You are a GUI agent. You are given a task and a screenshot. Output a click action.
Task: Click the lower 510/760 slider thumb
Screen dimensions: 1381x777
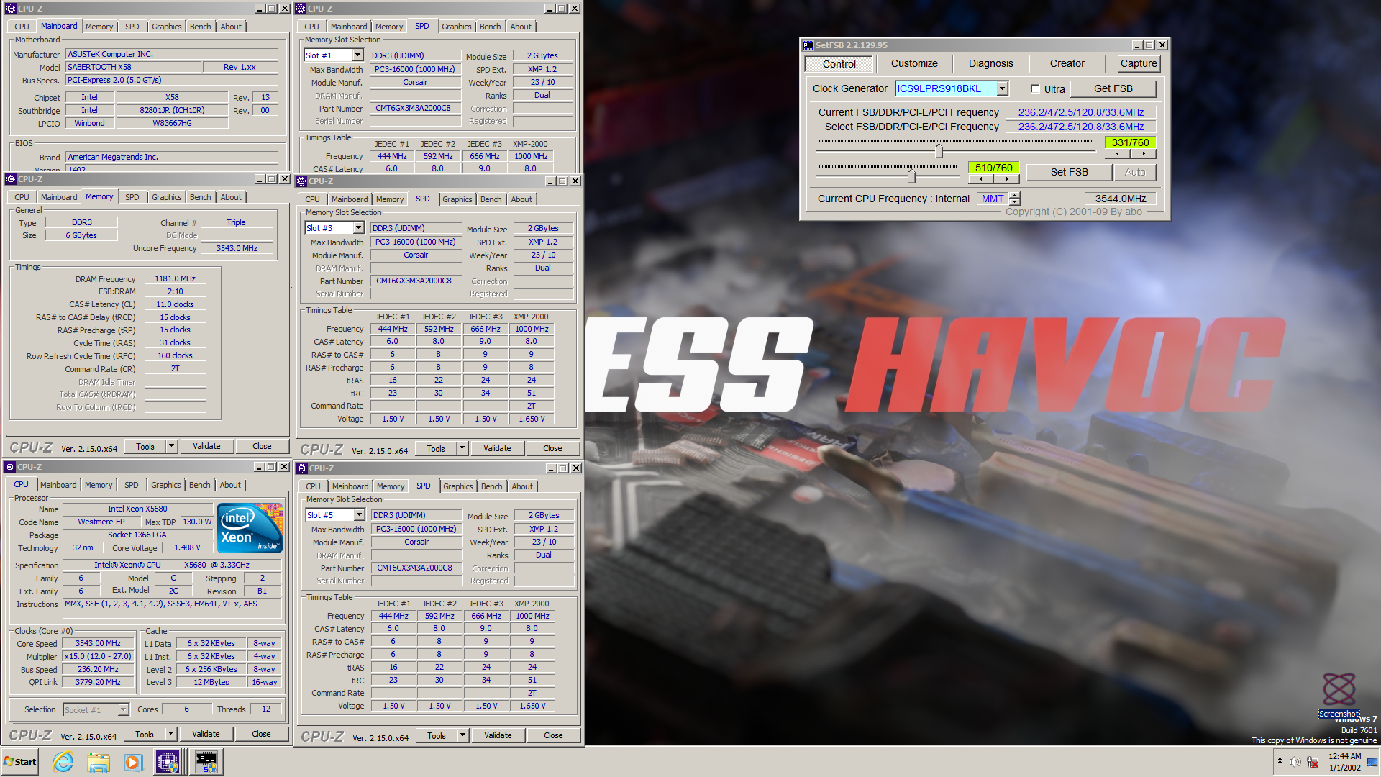[x=911, y=176]
